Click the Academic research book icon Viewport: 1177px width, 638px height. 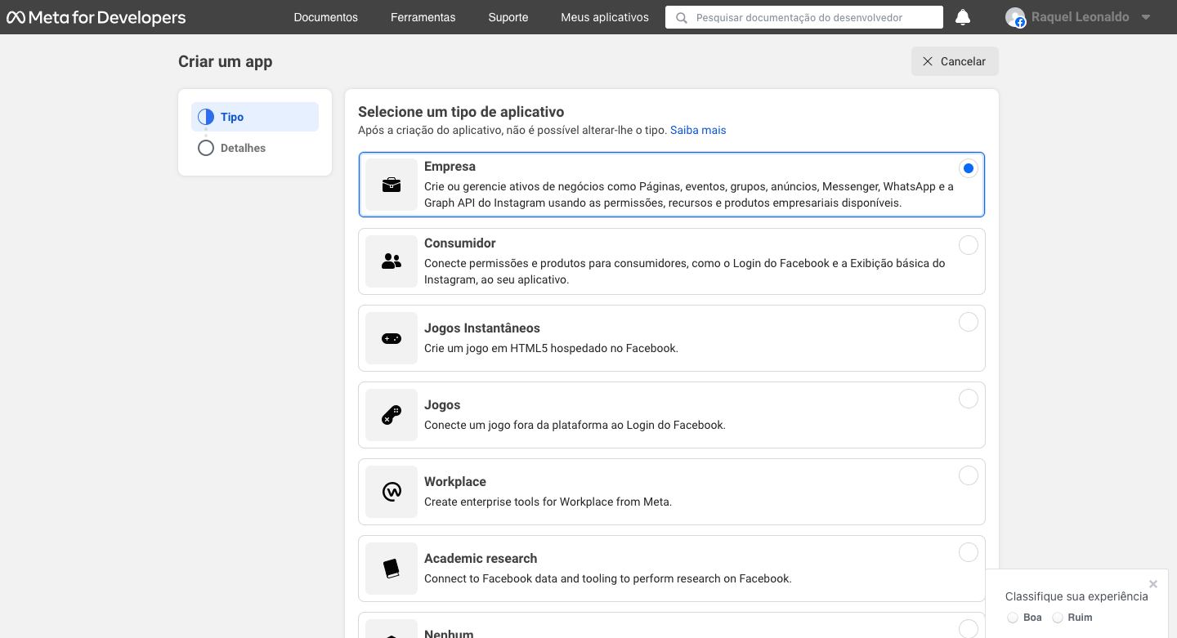[x=392, y=569]
